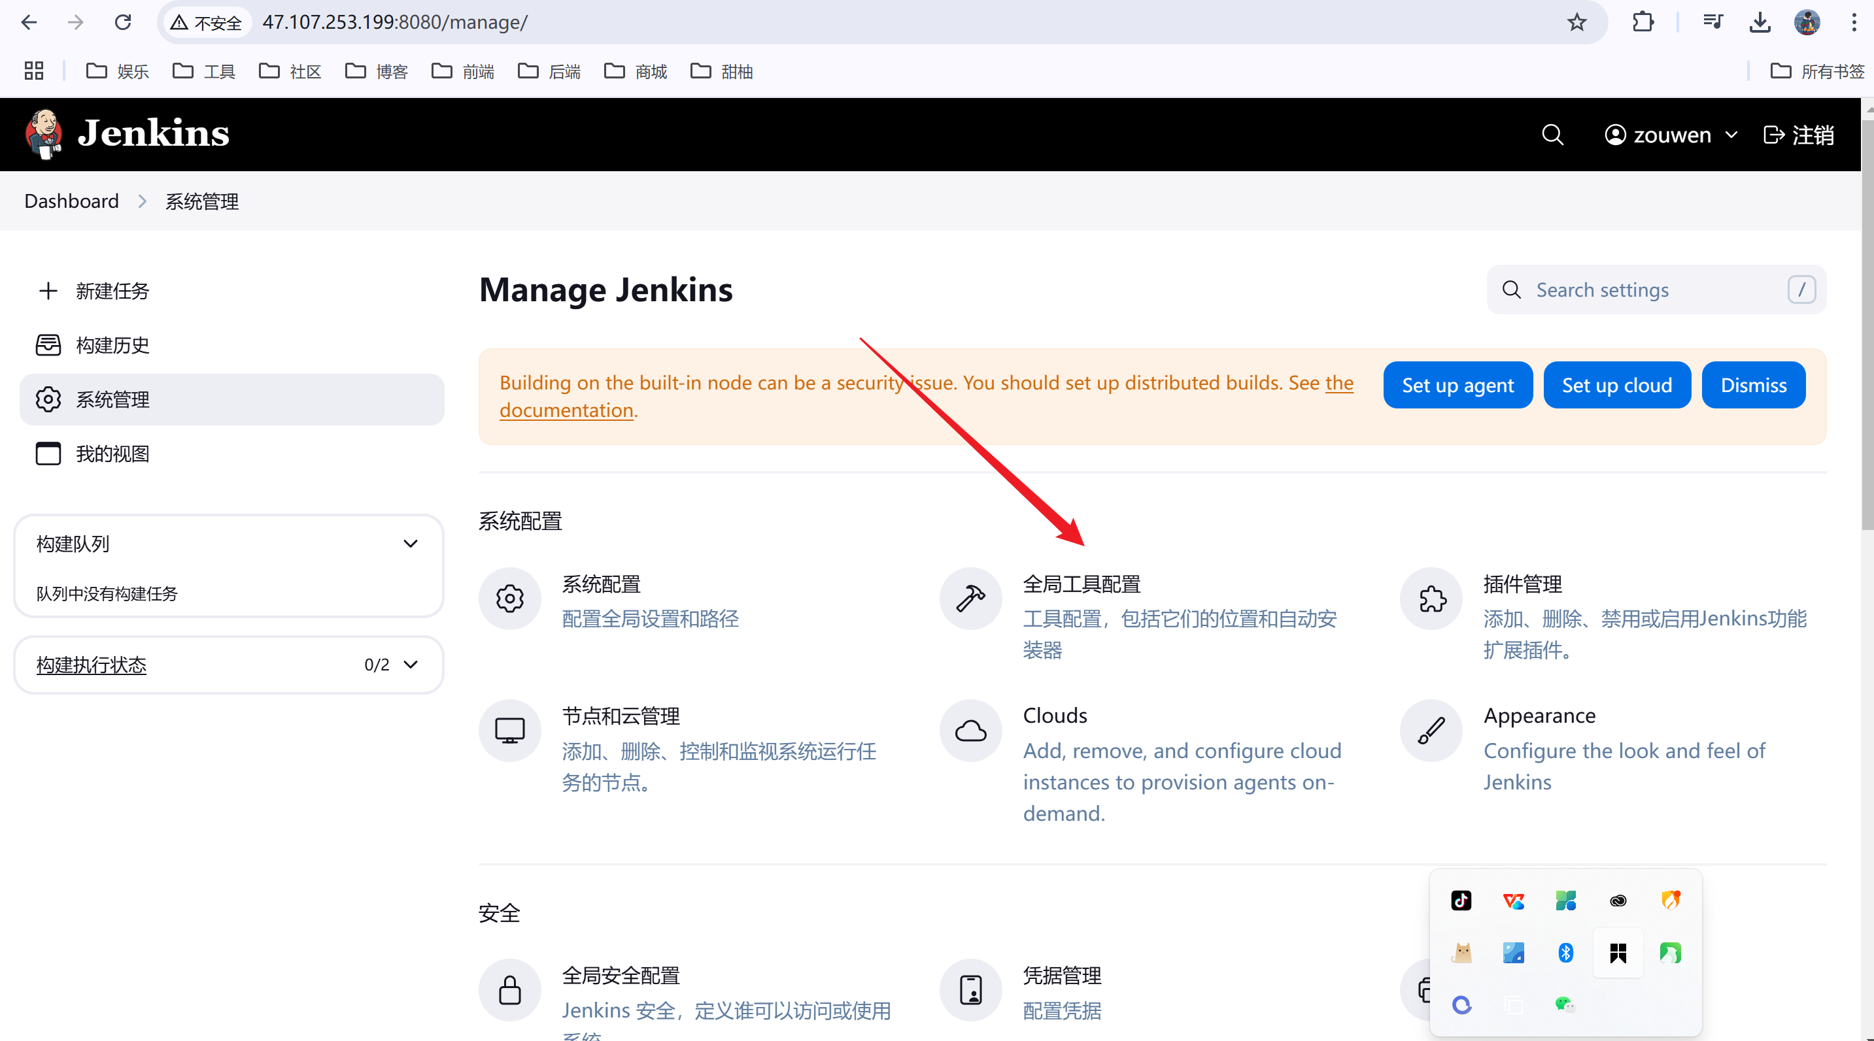The height and width of the screenshot is (1041, 1874).
Task: Open WPS cloud tray icon
Action: pyautogui.click(x=1513, y=901)
